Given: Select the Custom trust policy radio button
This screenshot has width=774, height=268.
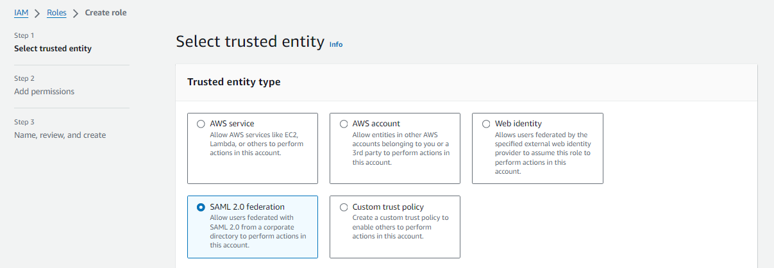Looking at the screenshot, I should click(344, 207).
